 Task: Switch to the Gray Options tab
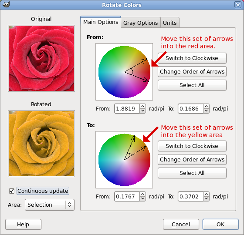[140, 23]
